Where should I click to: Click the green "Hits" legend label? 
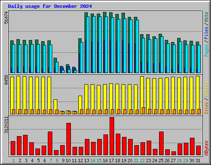pos(206,17)
